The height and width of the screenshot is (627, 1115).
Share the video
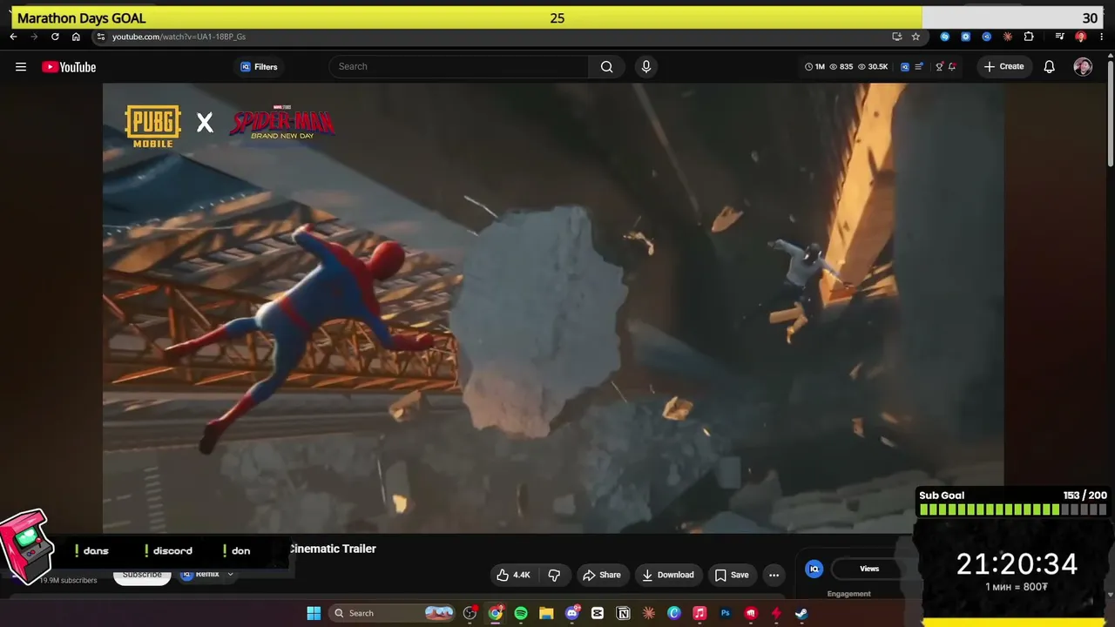(x=602, y=575)
